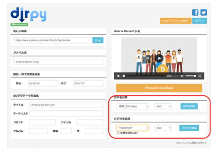Screen dimensions: 215x152
Task: Adjust the video volume slider
Action: coord(191,76)
